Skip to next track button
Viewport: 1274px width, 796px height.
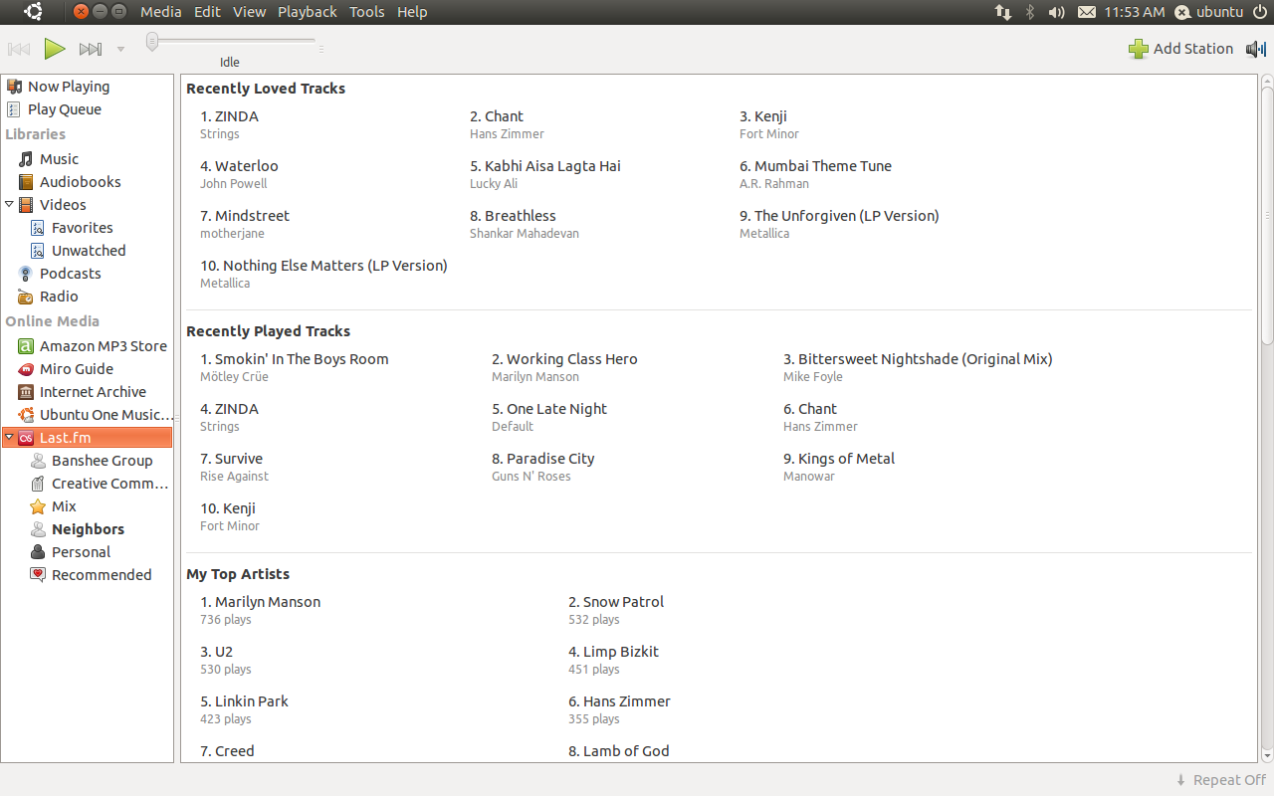91,49
